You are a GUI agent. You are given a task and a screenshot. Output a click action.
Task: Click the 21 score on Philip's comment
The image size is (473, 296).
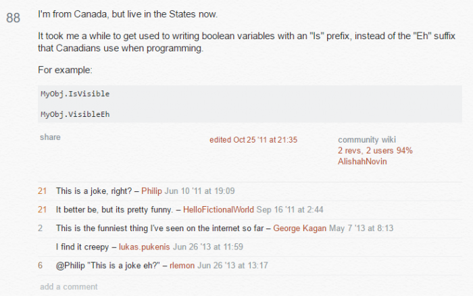point(42,191)
